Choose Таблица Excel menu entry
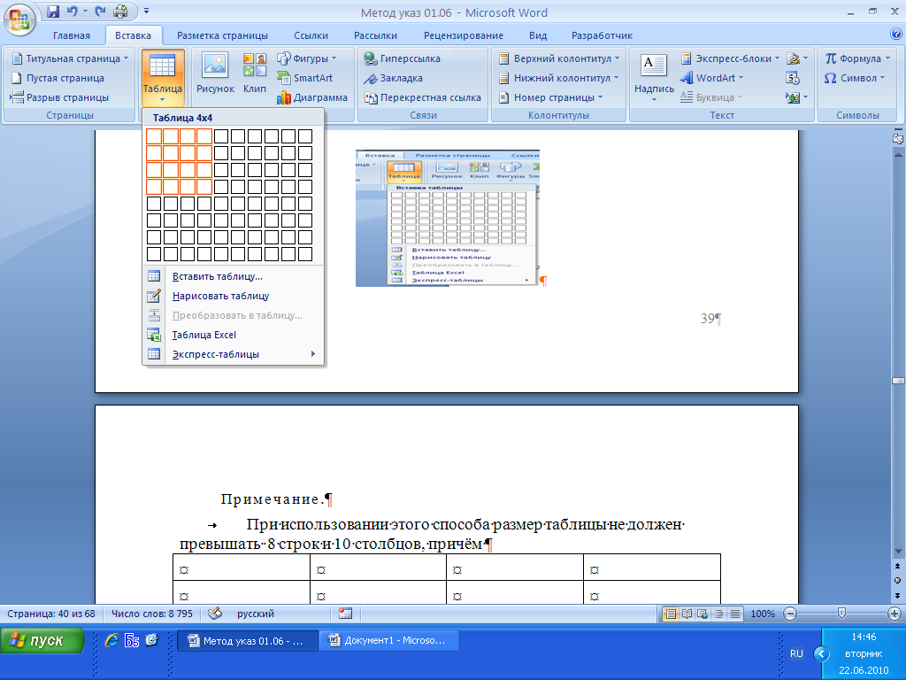906x680 pixels. 234,335
